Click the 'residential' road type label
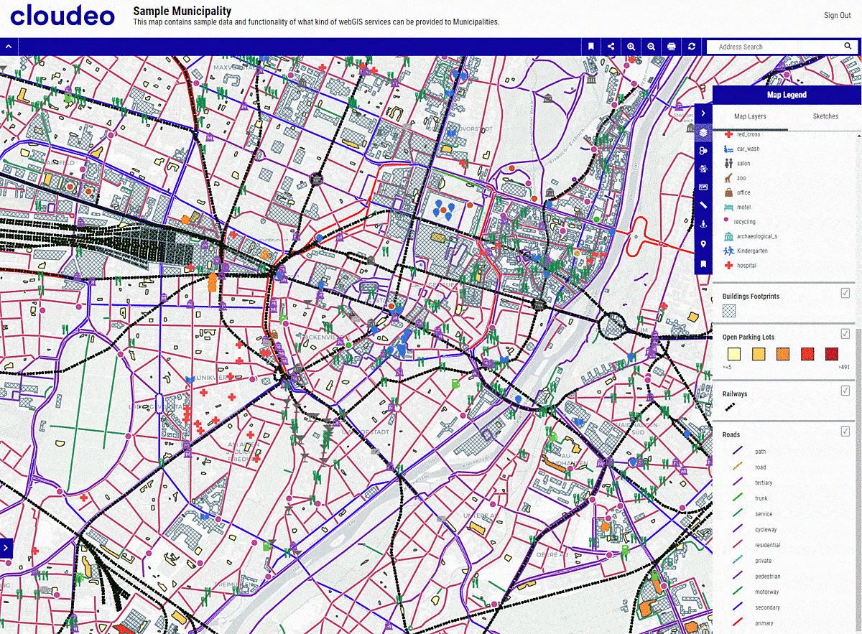Image resolution: width=862 pixels, height=634 pixels. tap(768, 545)
